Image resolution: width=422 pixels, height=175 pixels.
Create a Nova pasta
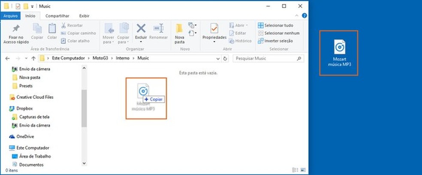(x=180, y=33)
